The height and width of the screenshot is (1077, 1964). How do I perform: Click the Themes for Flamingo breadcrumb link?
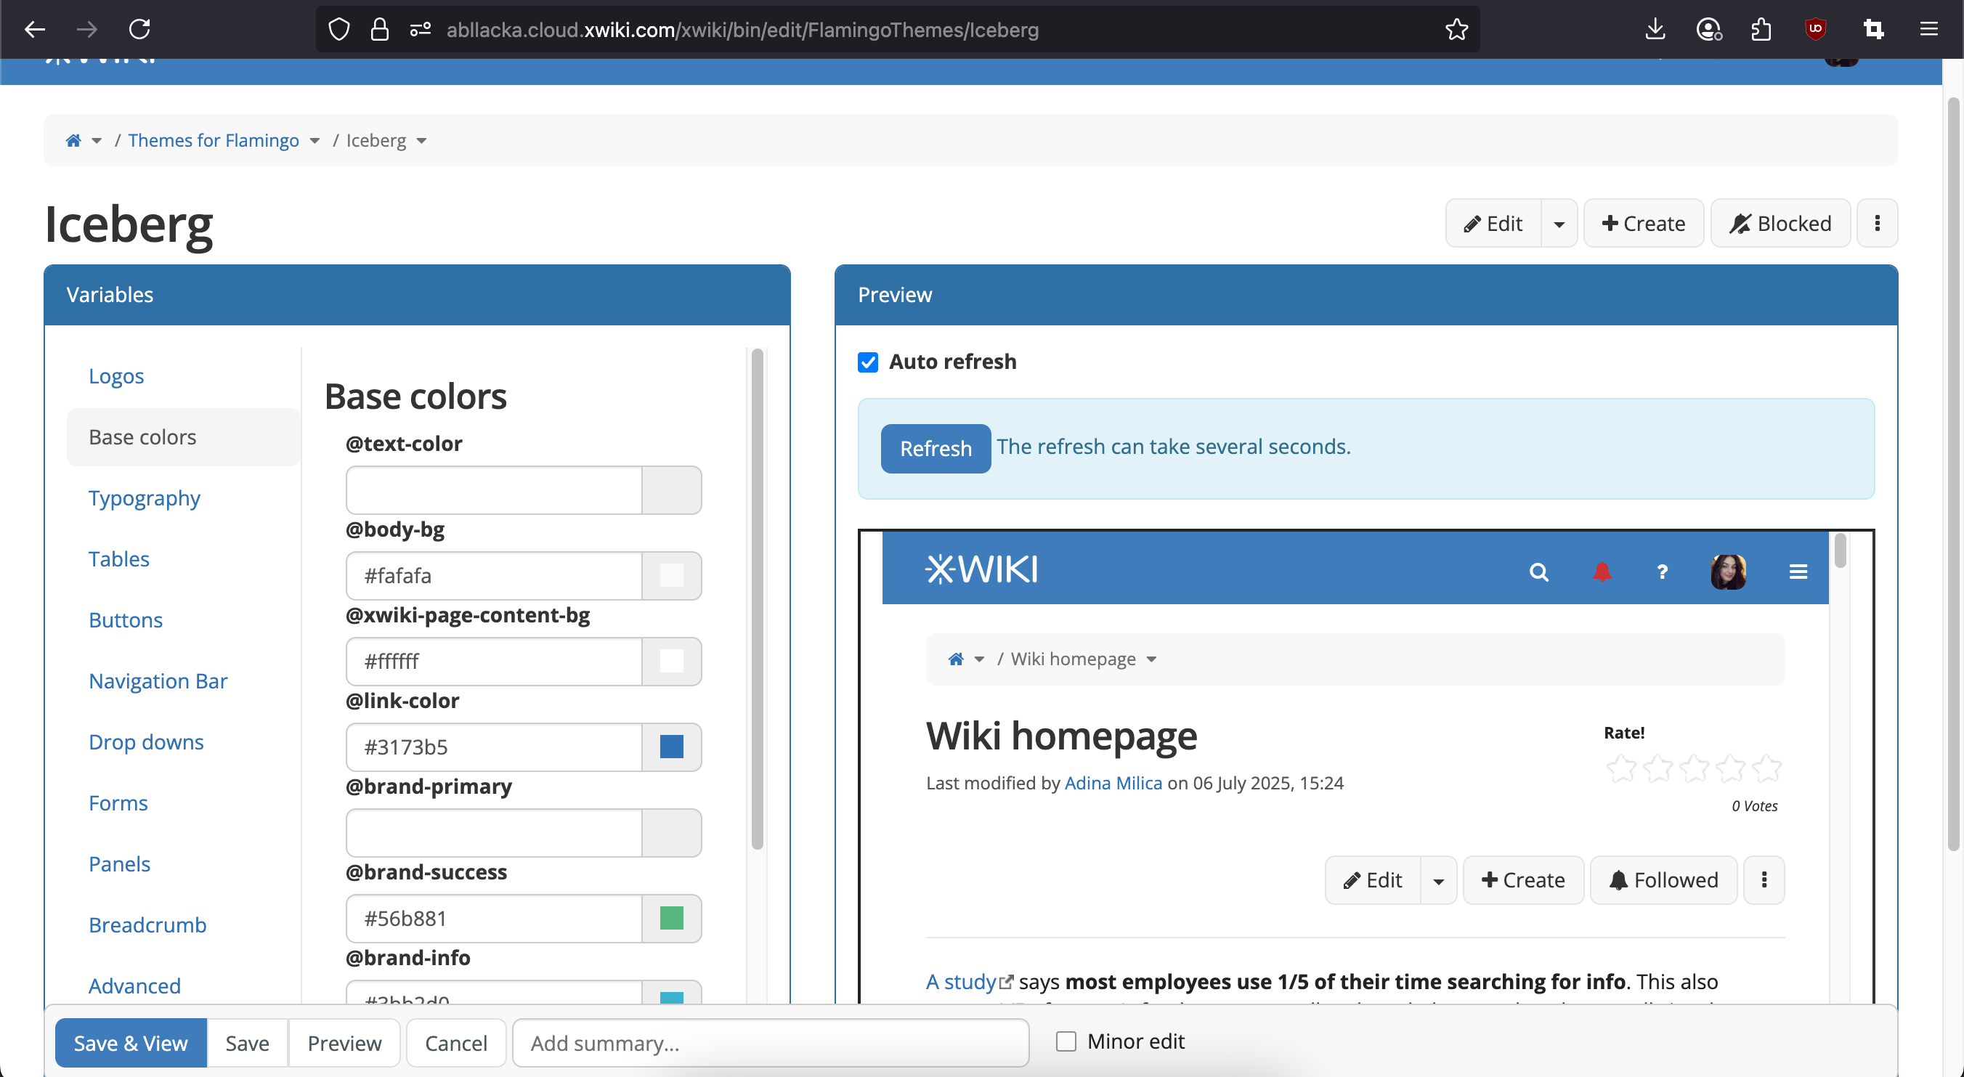[x=214, y=140]
